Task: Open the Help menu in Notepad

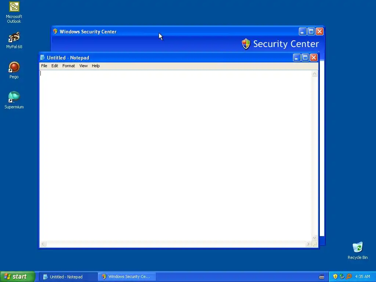Action: pyautogui.click(x=96, y=66)
